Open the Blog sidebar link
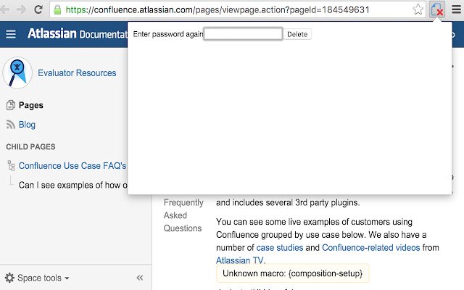Screen dimensions: 464x290 [27, 125]
